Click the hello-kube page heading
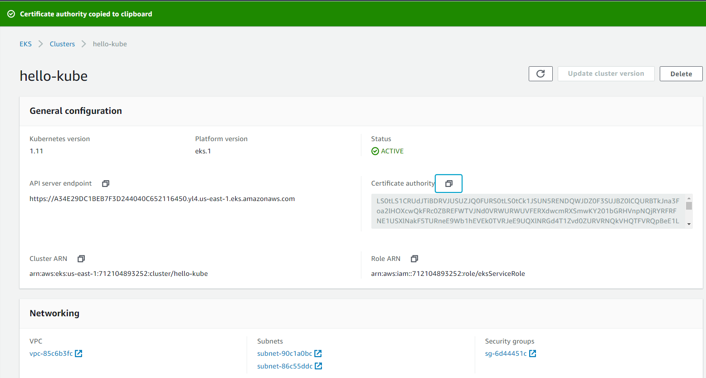706x378 pixels. 54,76
